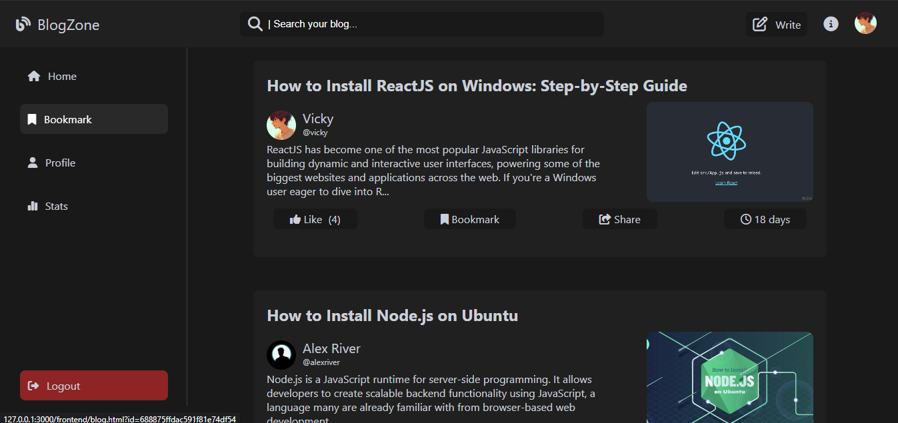Click the red Logout button
This screenshot has height=423, width=898.
[x=94, y=386]
